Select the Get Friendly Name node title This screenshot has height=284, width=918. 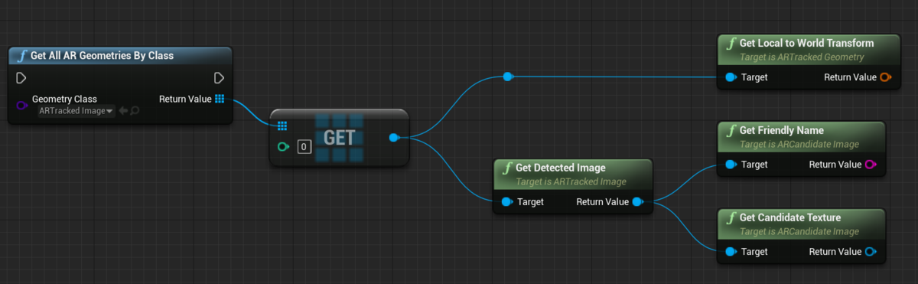(x=781, y=130)
